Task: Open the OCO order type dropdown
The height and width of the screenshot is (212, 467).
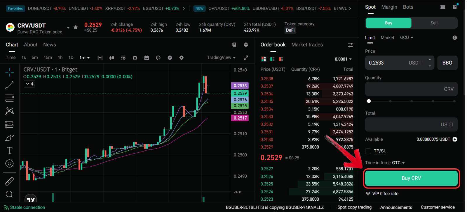Action: click(x=407, y=38)
